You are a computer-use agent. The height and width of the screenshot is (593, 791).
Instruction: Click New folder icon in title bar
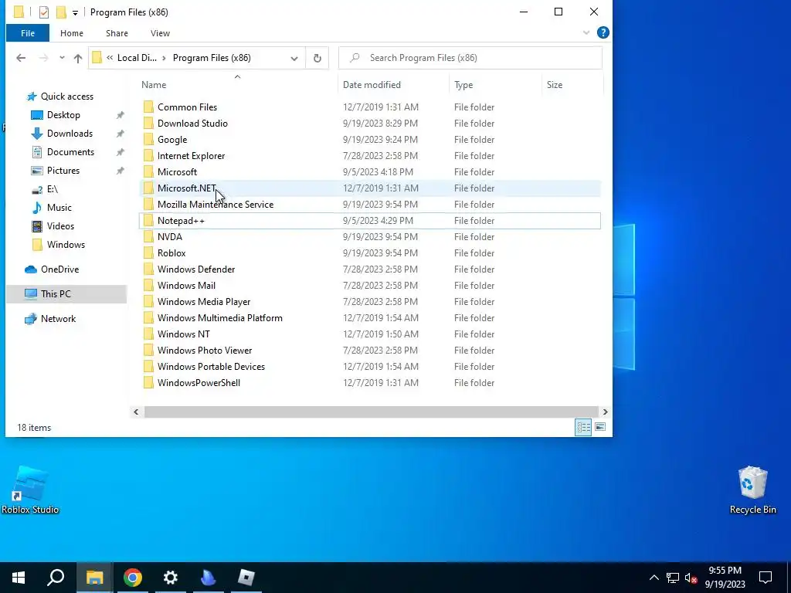[61, 12]
